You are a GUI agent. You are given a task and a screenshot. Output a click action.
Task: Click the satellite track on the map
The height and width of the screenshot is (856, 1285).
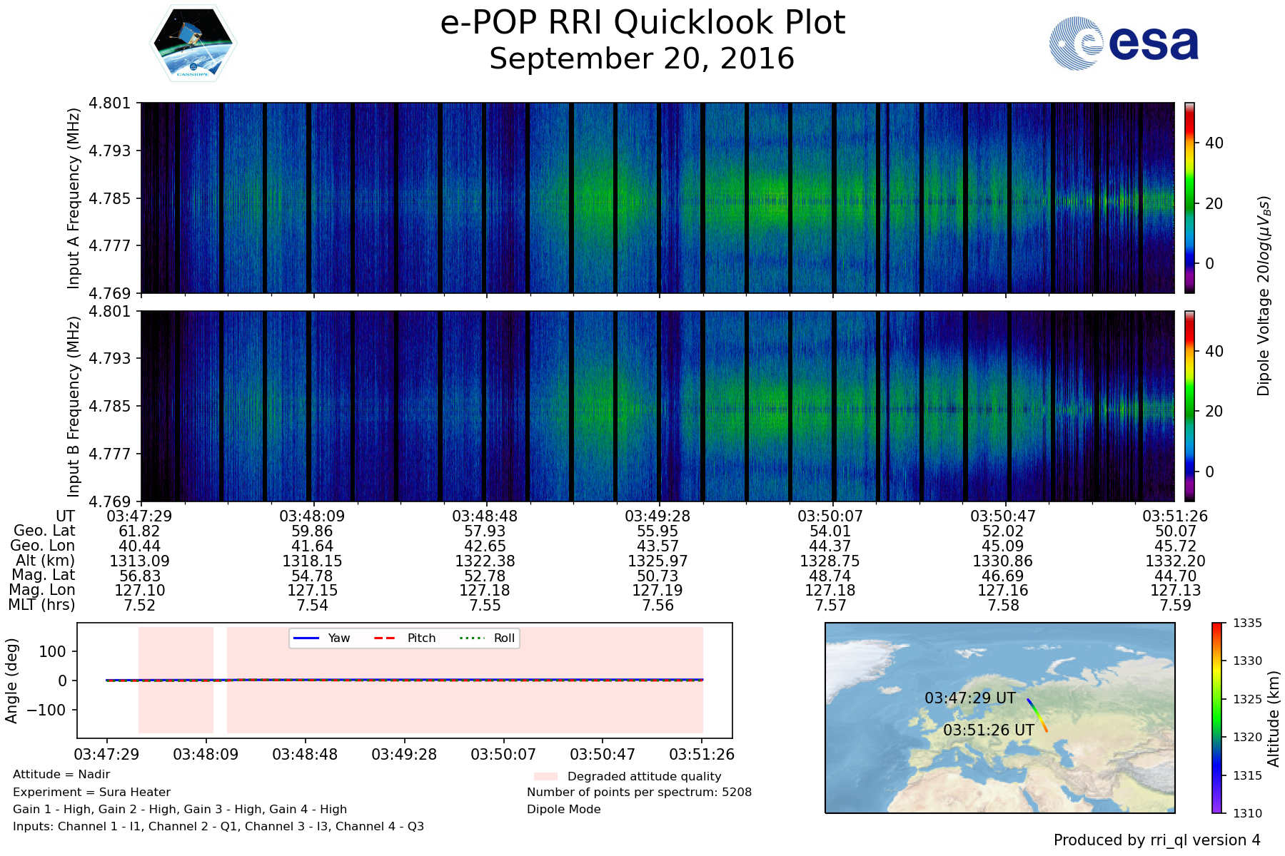(x=1037, y=715)
